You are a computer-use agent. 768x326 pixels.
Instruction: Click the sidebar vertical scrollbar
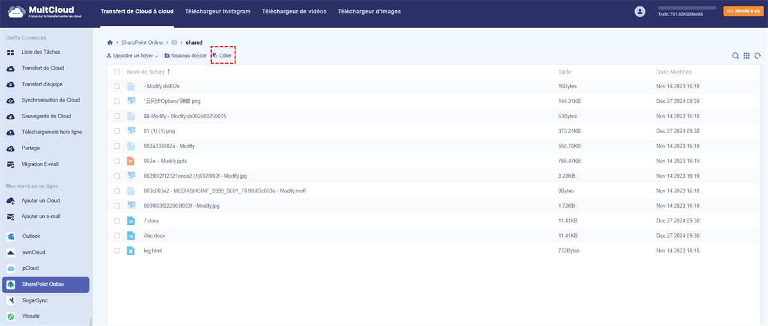pyautogui.click(x=91, y=322)
